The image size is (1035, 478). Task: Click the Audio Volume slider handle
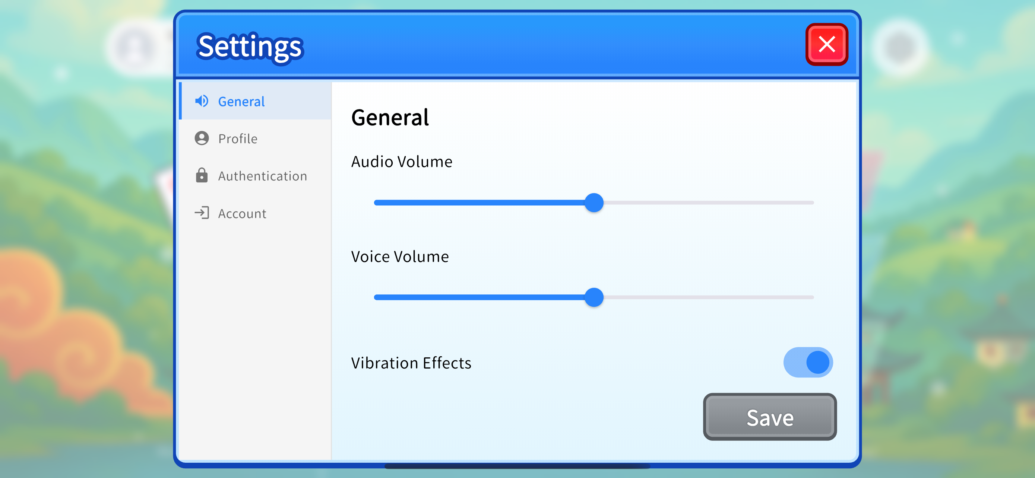tap(594, 203)
